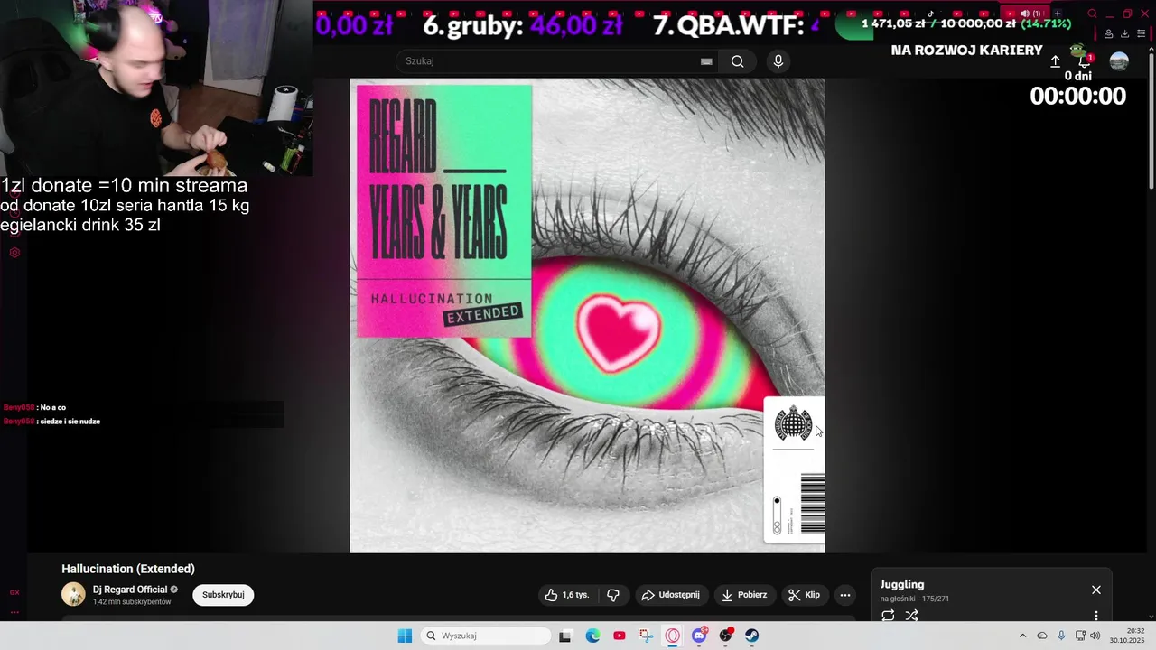Click the Udostępnij share button
Screen dimensions: 1156x650
[x=671, y=595]
